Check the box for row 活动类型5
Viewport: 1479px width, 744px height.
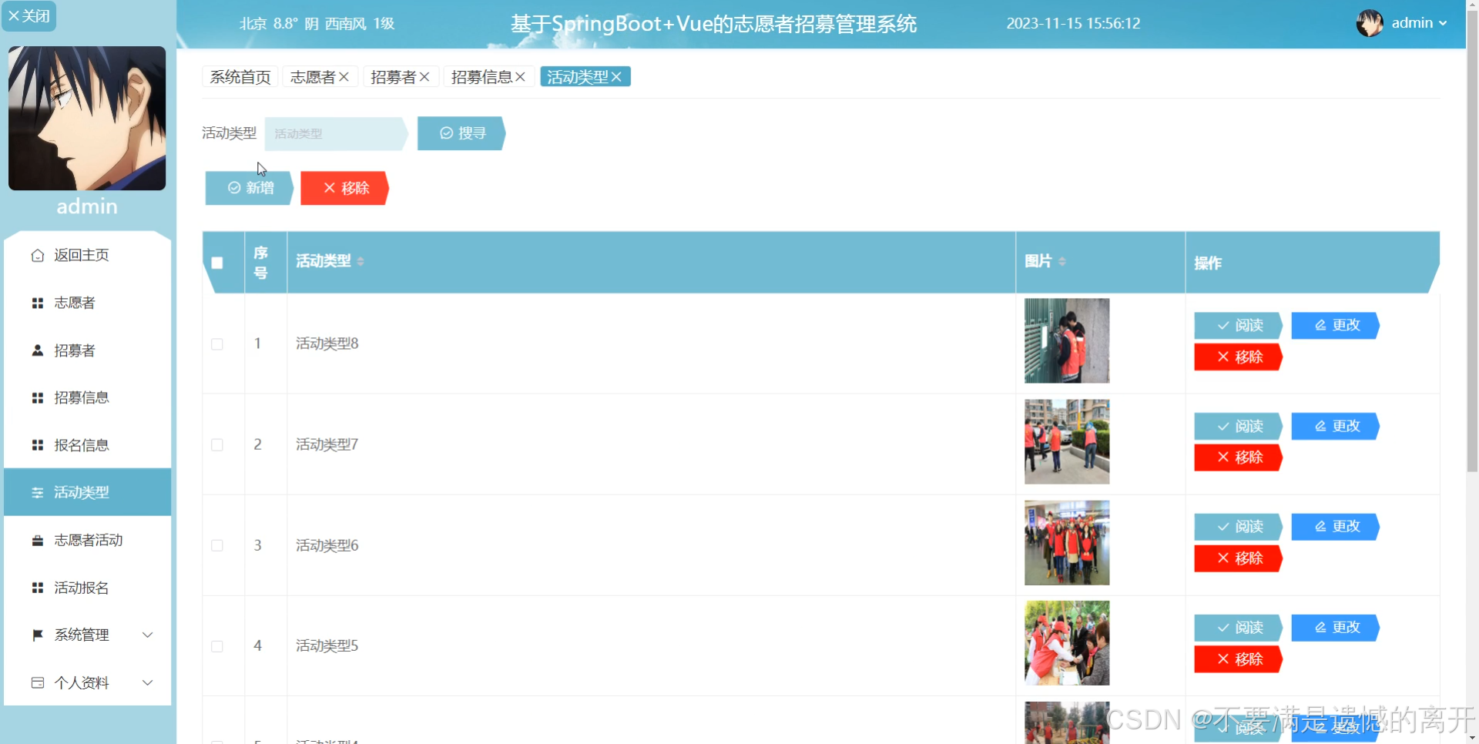[217, 646]
